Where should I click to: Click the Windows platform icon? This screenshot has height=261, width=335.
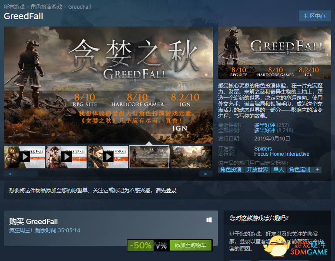(209, 221)
